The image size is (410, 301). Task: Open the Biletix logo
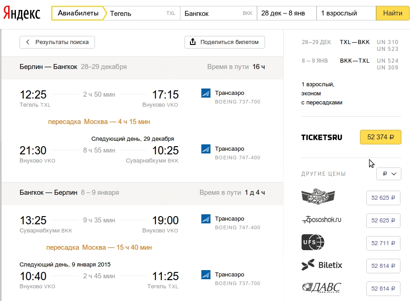tap(322, 265)
